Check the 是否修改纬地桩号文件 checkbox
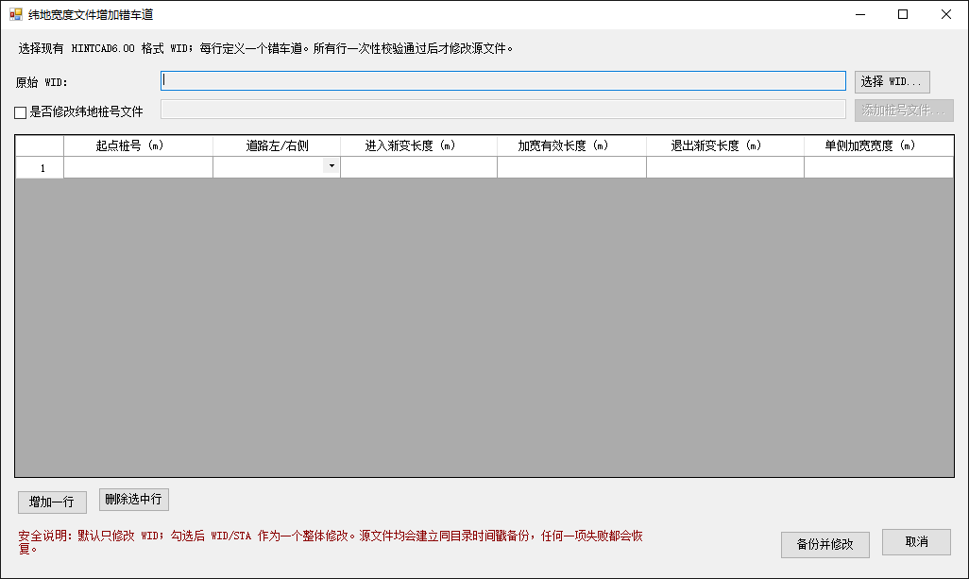 [21, 112]
